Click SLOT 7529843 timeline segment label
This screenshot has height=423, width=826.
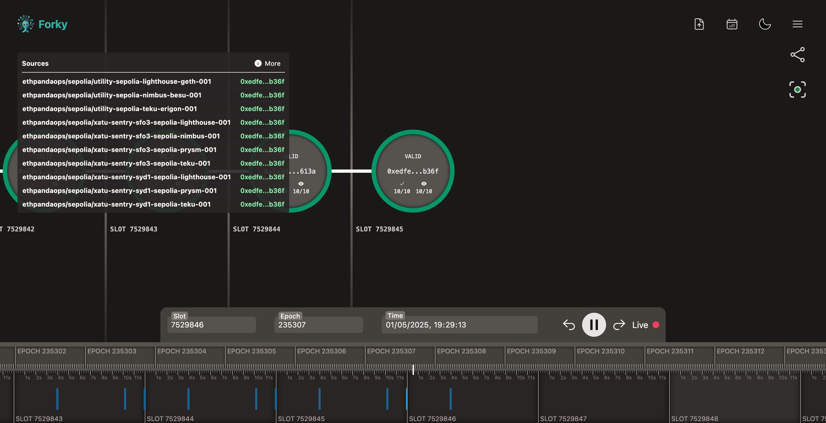pos(39,419)
